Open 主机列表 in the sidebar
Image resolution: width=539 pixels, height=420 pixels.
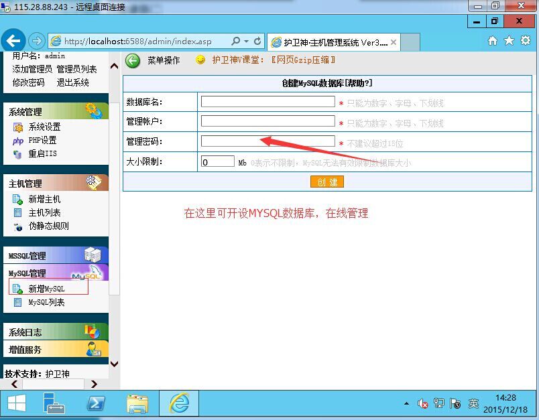pyautogui.click(x=44, y=212)
